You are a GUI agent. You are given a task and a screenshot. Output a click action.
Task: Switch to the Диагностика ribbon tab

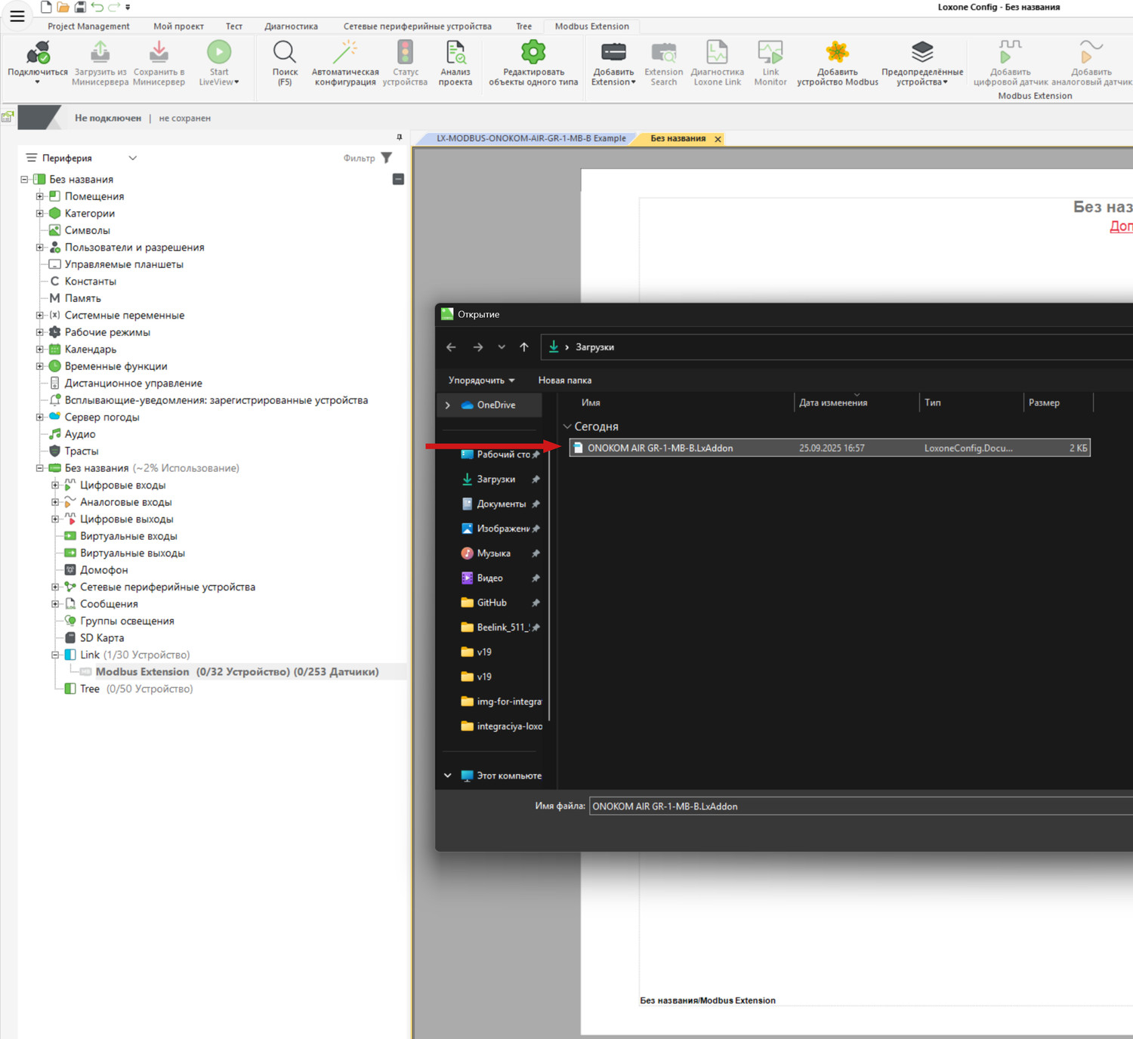[291, 26]
